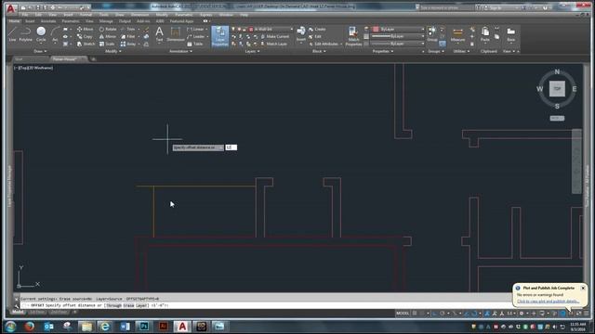
Task: Choose the Linear dimension tool
Action: click(195, 29)
